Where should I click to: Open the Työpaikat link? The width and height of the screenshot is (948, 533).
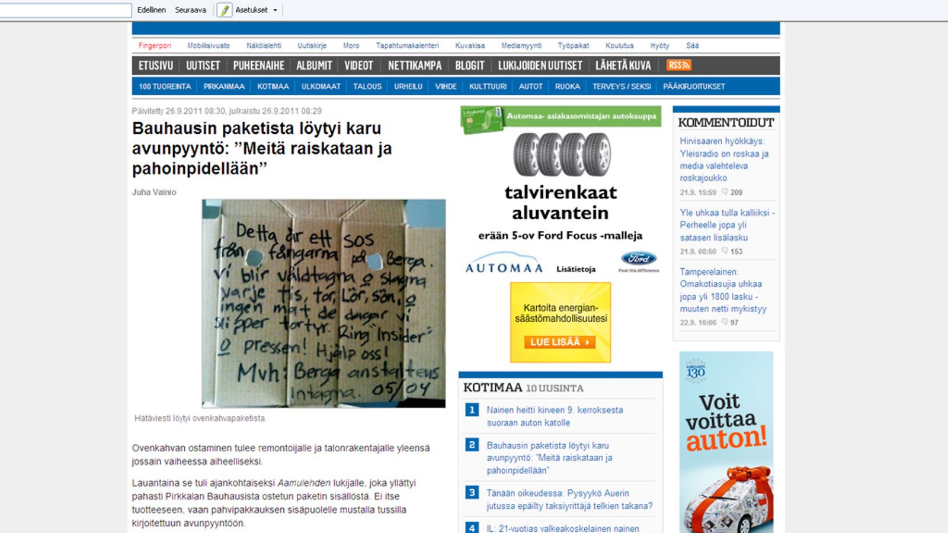tap(573, 46)
